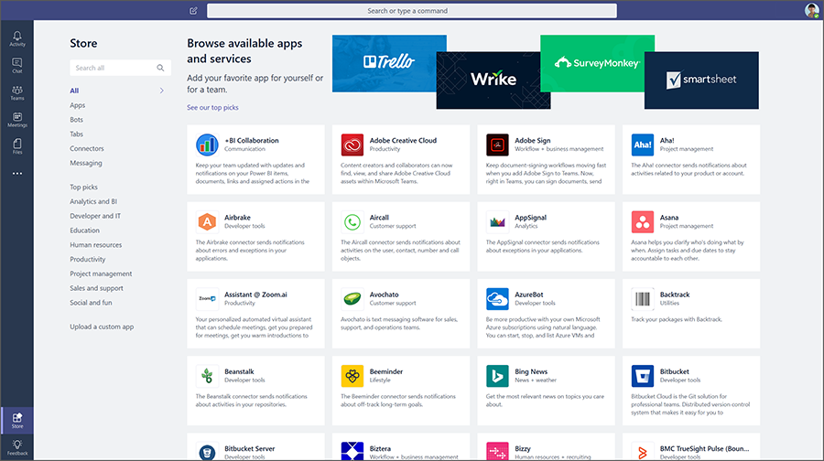The width and height of the screenshot is (824, 461).
Task: Click the Search all store field
Action: click(114, 68)
